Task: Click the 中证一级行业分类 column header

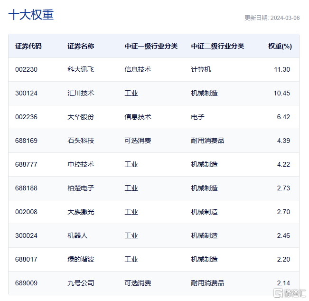Action: tap(151, 47)
